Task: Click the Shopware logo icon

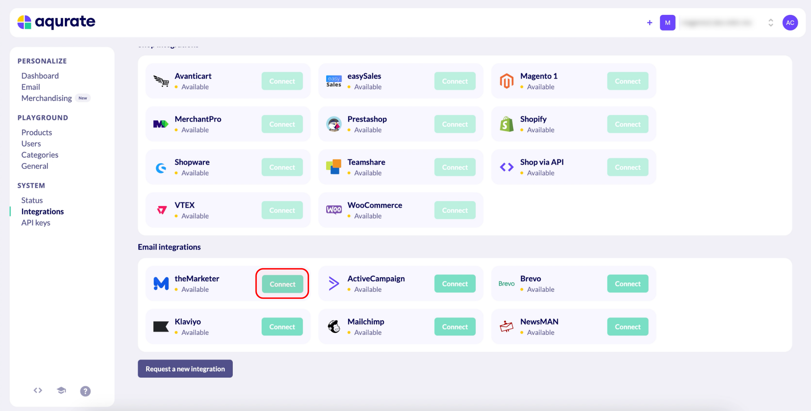Action: [x=161, y=168]
